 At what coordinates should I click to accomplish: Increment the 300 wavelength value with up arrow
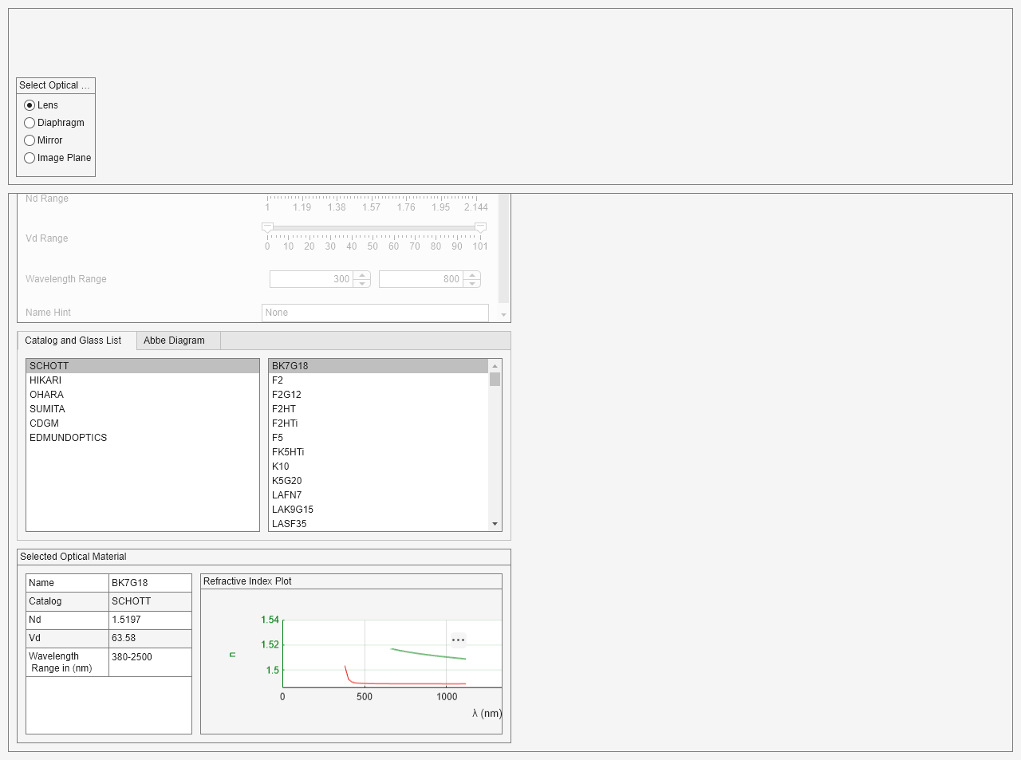[363, 275]
